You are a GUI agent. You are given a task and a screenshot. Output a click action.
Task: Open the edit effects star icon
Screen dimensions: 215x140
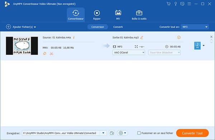coord(44,53)
